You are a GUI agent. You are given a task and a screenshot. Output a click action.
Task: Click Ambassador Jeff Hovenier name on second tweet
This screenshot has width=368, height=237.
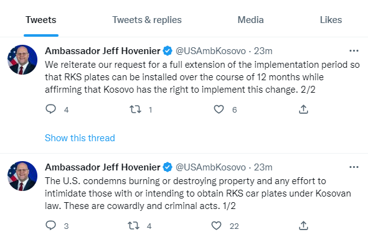[x=103, y=167]
